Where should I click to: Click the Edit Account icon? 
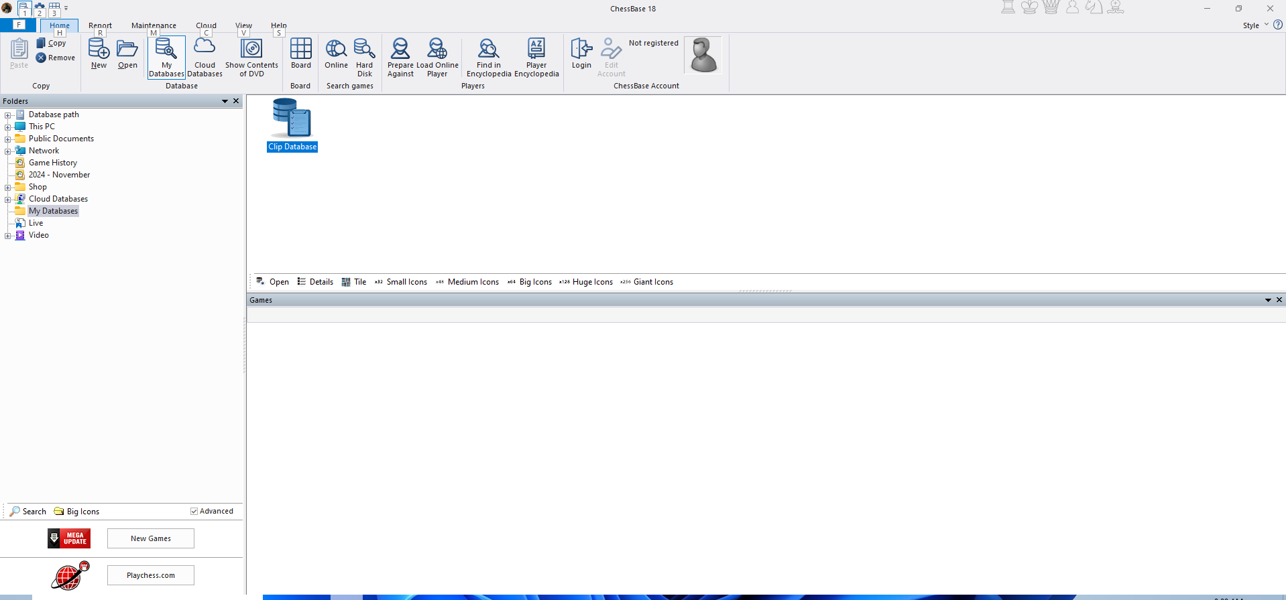(611, 48)
